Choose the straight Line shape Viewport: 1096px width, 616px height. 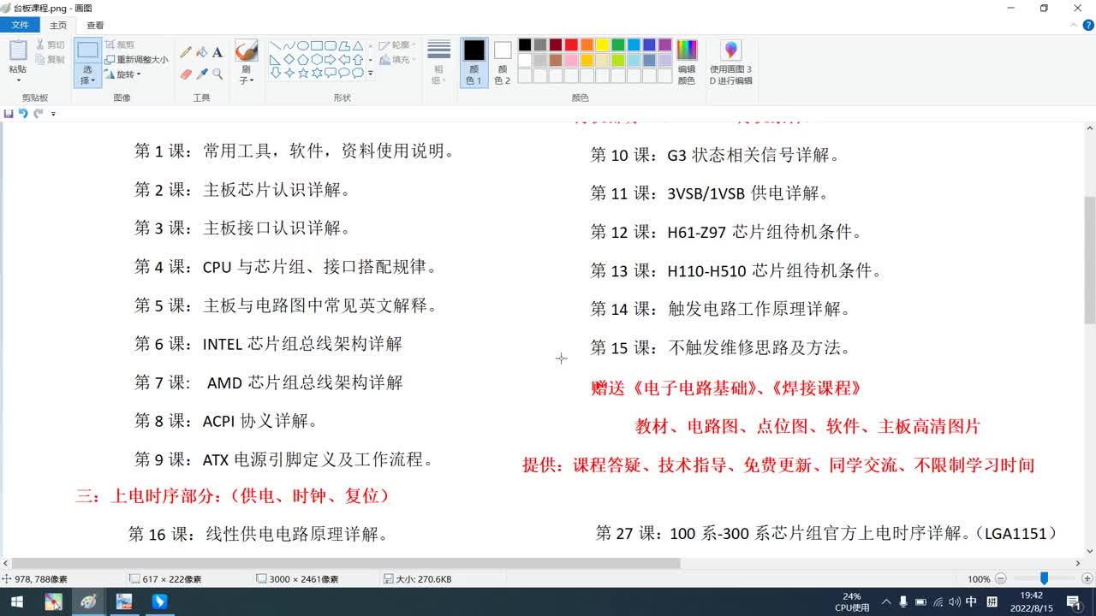click(275, 45)
